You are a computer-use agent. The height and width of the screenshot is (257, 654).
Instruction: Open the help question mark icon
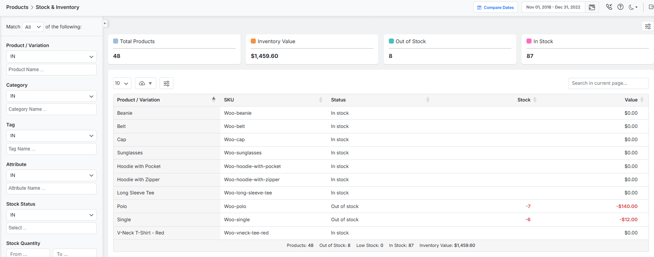click(x=620, y=7)
